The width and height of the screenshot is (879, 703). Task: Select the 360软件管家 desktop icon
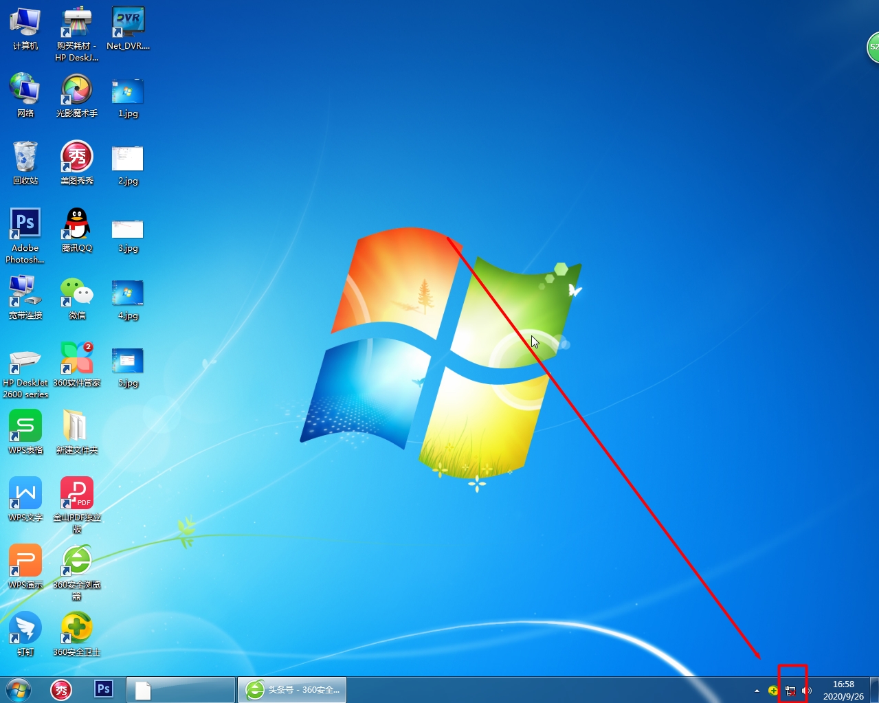tap(77, 365)
